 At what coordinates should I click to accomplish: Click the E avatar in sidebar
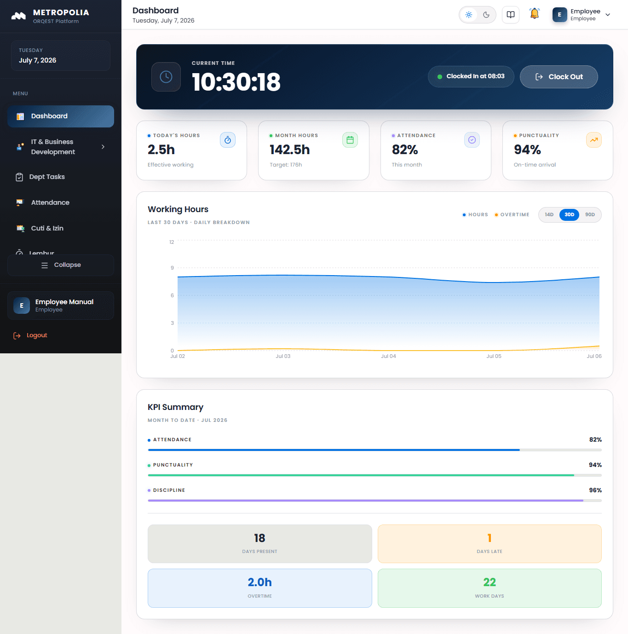(22, 305)
